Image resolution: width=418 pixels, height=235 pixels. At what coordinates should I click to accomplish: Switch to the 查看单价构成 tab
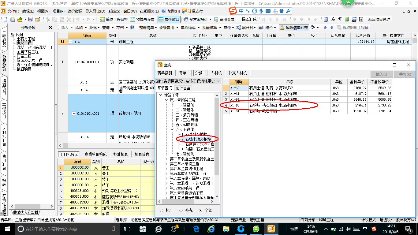[96, 154]
